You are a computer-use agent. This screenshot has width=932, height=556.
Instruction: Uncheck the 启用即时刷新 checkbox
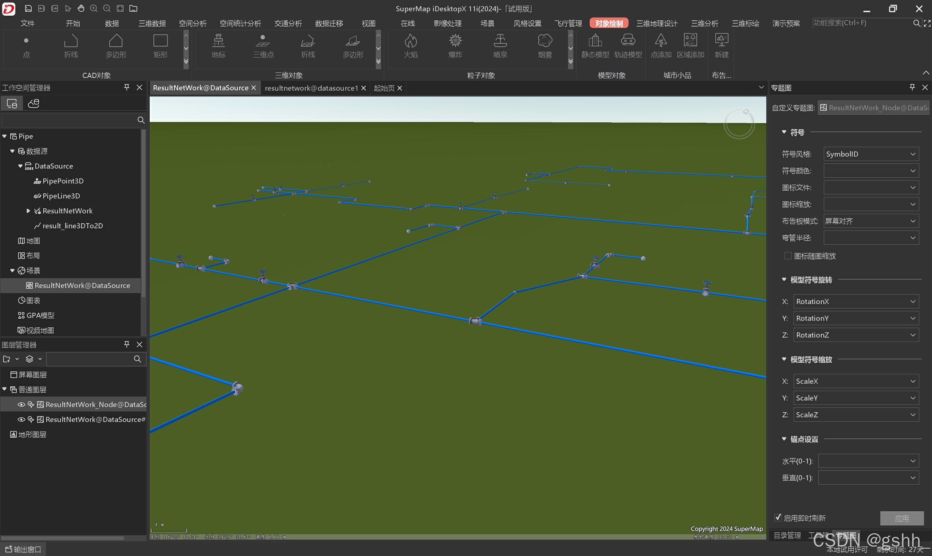click(x=778, y=518)
